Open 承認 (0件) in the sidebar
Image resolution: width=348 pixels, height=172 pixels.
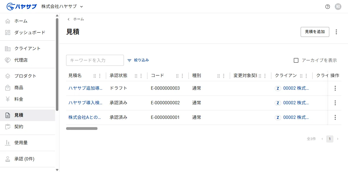click(28, 159)
